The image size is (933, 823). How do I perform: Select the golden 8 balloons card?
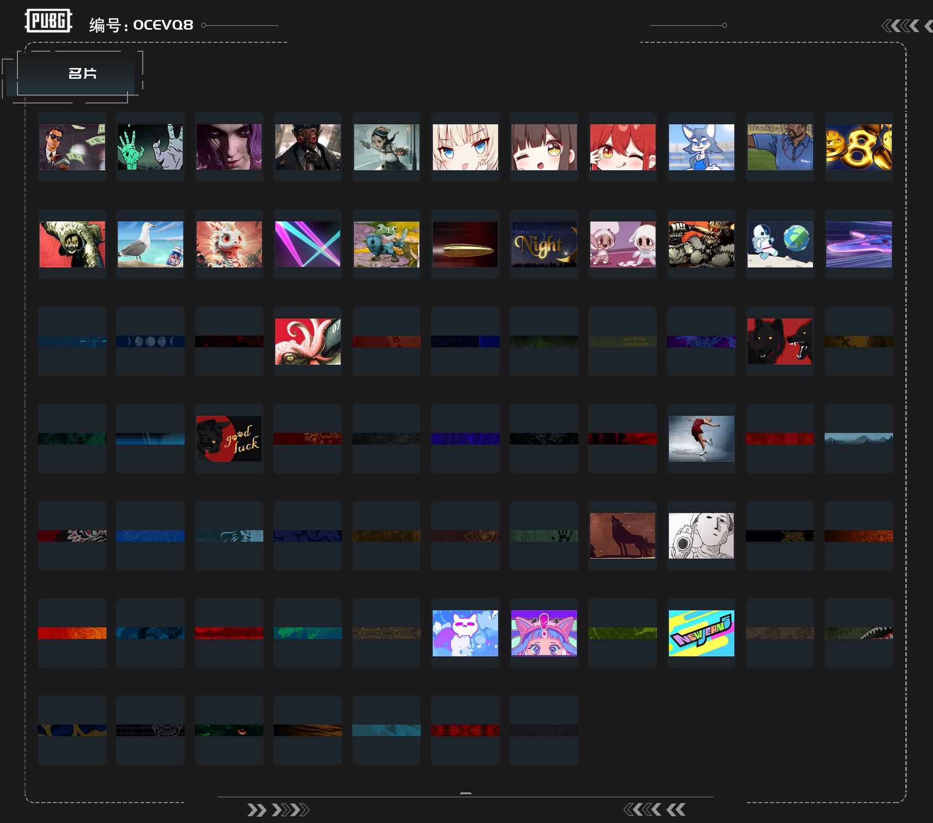click(x=859, y=147)
